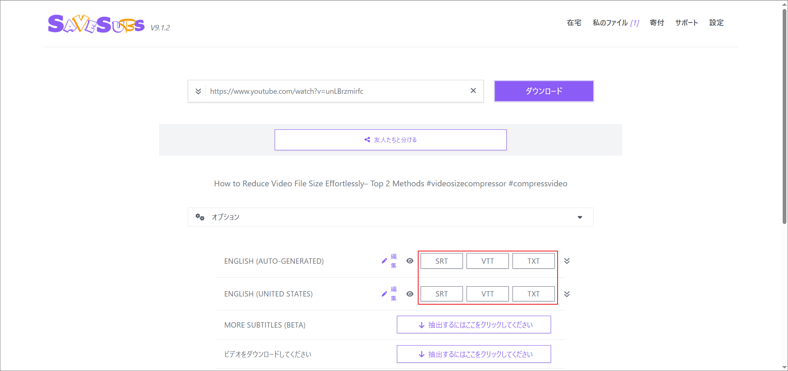Click the ダウンロード button
The height and width of the screenshot is (371, 788).
(544, 91)
